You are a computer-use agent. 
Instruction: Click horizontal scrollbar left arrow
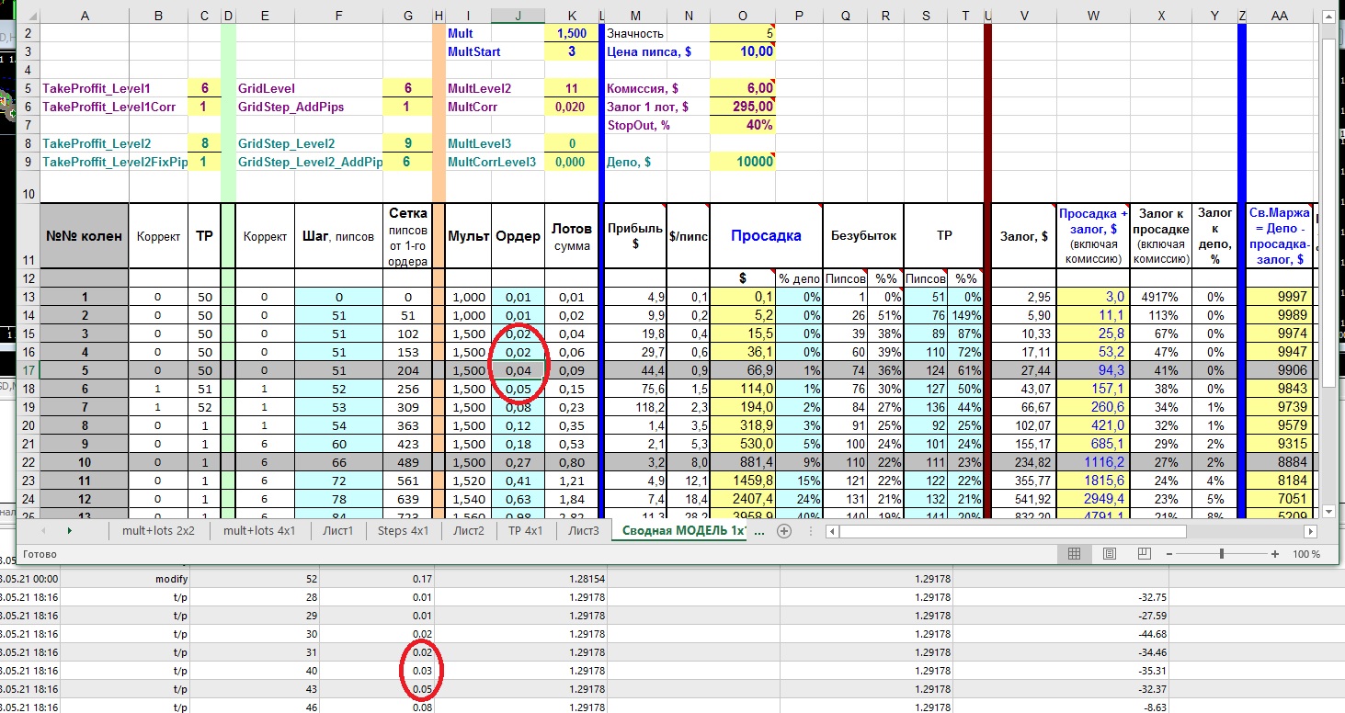(x=832, y=531)
